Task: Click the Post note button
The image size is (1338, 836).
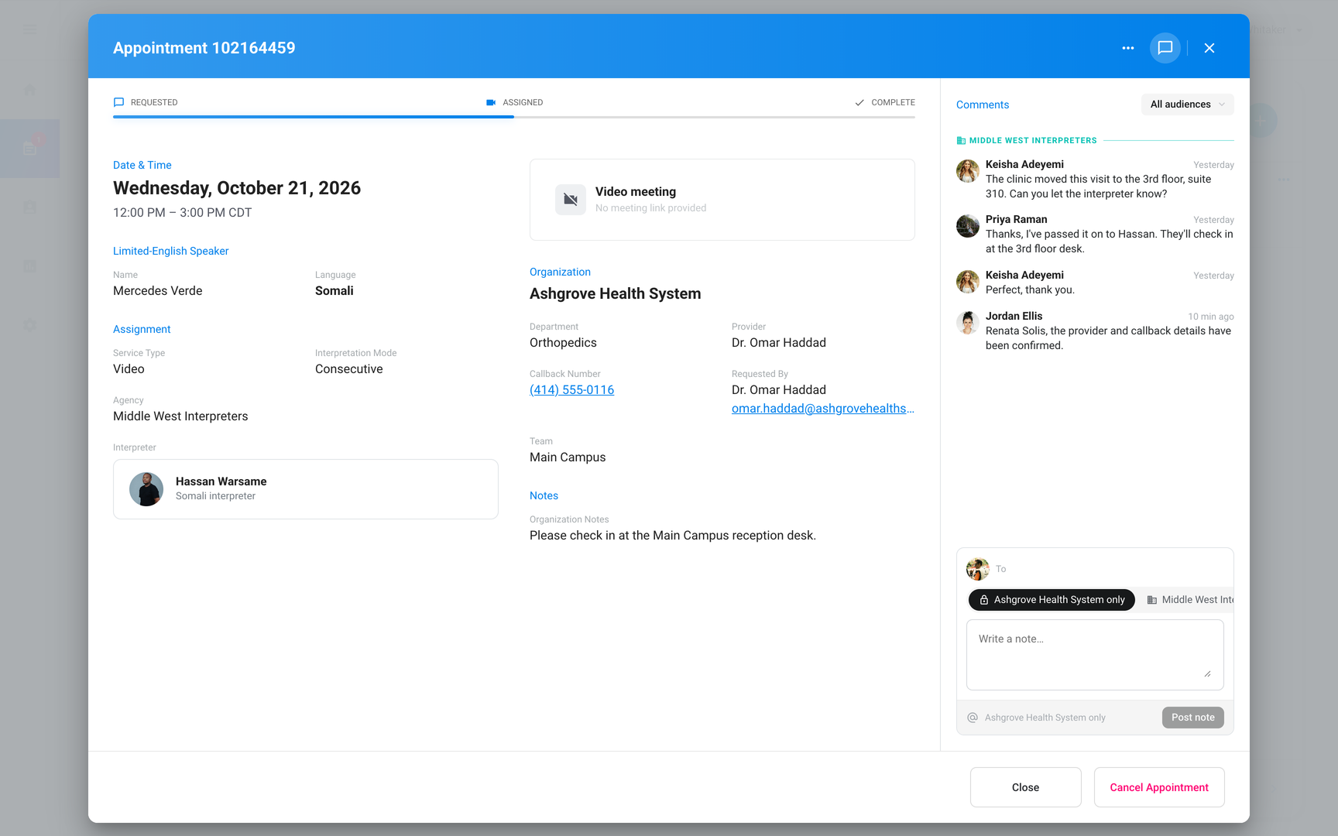Action: [x=1192, y=718]
